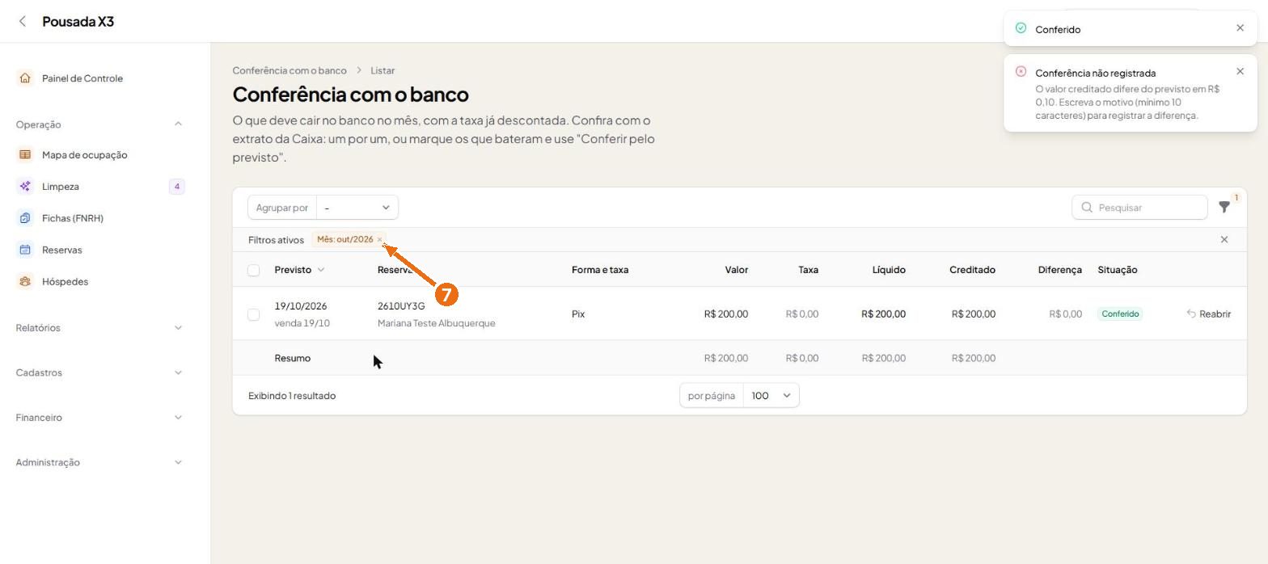
Task: Remove the Mês: out/2026 filter tag
Action: click(379, 240)
